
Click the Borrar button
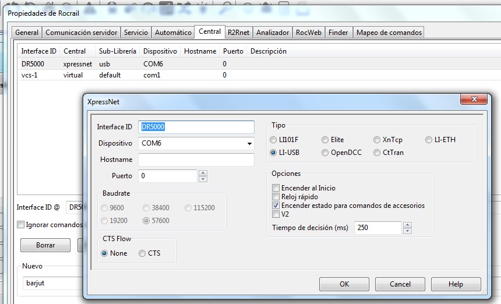45,245
